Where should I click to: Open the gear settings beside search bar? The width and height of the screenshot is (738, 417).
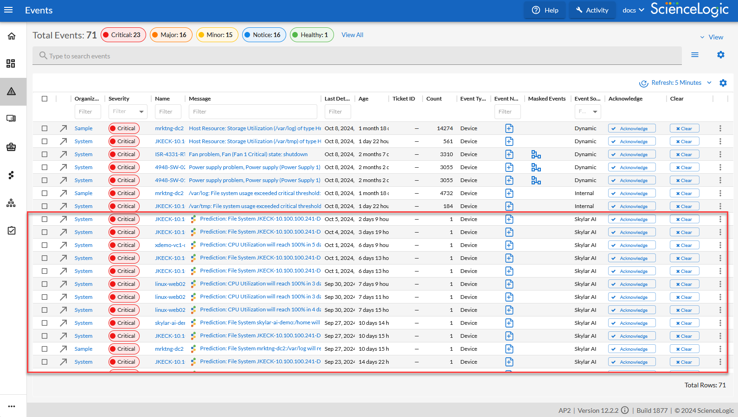tap(720, 55)
